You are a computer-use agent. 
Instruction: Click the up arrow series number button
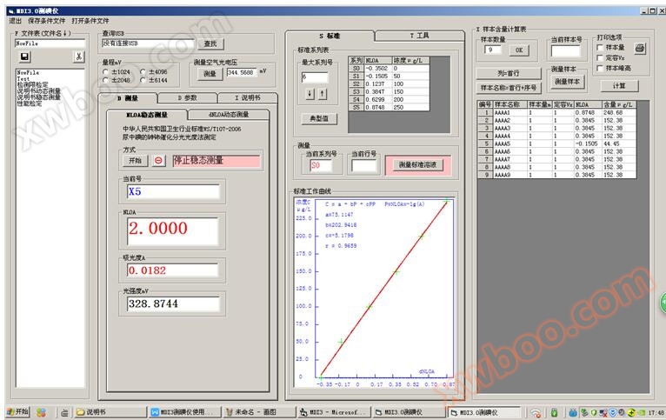tap(323, 93)
